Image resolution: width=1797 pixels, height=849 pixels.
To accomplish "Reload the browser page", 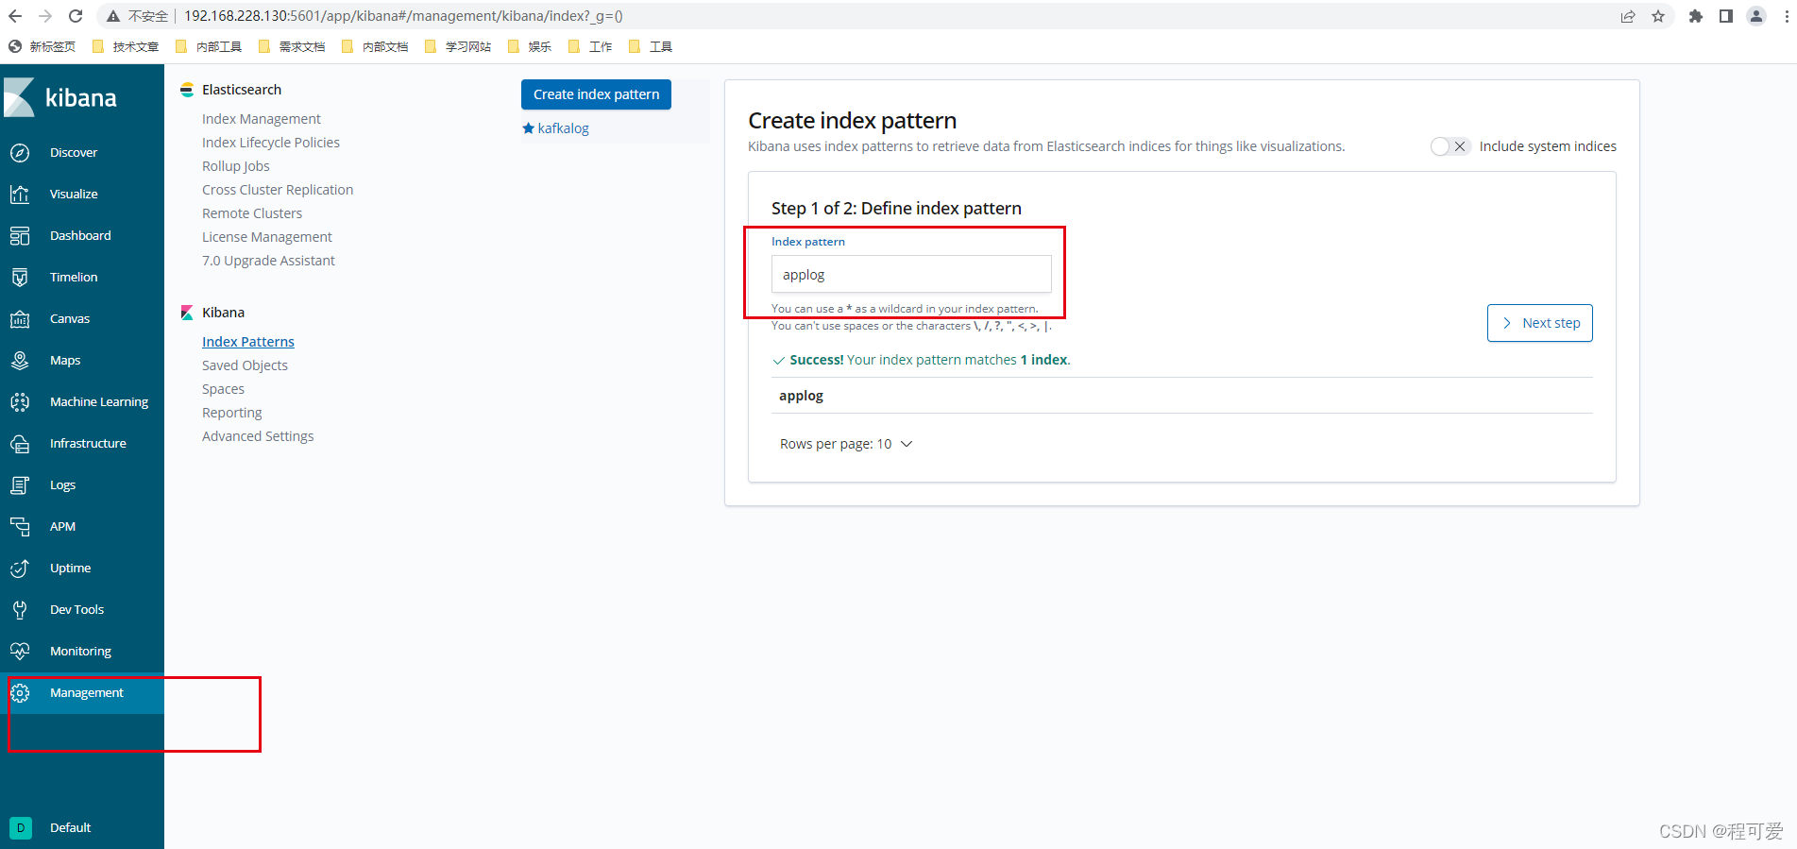I will click(76, 16).
